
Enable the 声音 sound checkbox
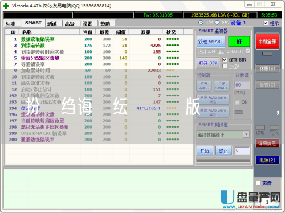point(258,183)
